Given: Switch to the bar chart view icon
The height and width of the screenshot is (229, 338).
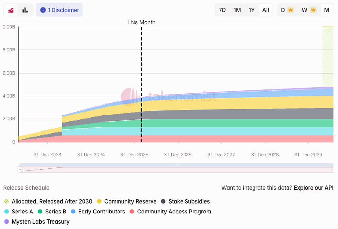Looking at the screenshot, I should click(x=25, y=10).
